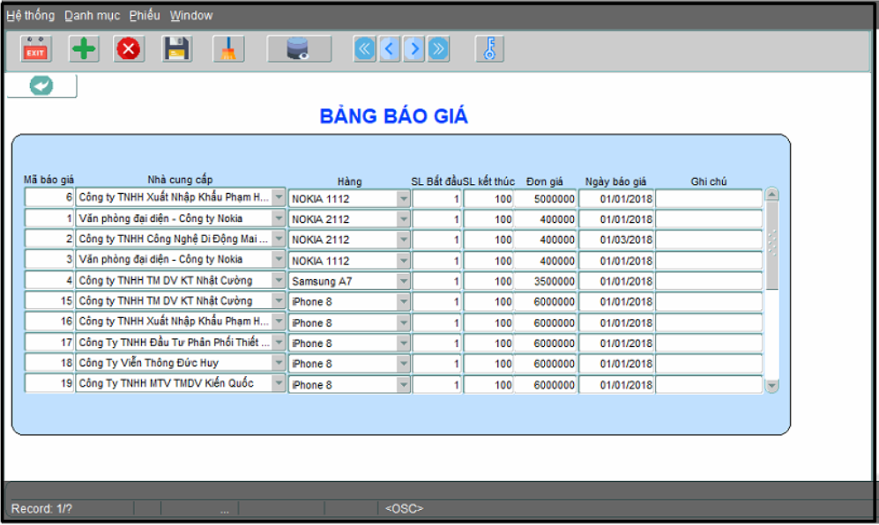Click note field in Samsung A7 row

click(709, 281)
